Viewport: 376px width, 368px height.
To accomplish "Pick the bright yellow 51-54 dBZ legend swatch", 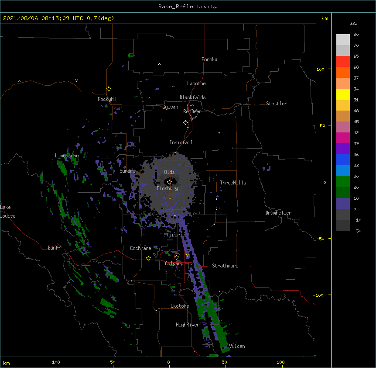I will pos(343,94).
